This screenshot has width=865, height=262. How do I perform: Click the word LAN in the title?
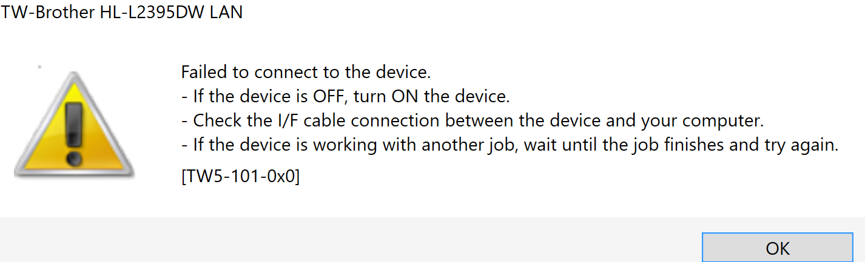tap(225, 12)
